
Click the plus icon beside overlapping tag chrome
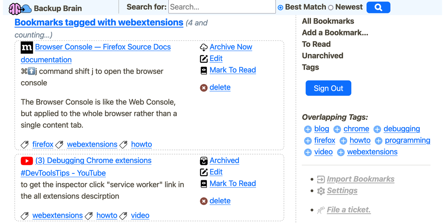pos(337,130)
